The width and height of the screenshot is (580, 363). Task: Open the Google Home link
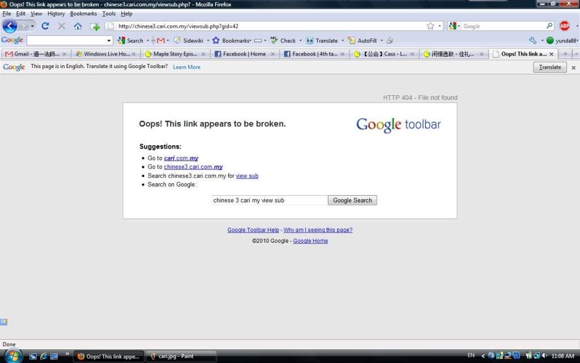pos(310,240)
